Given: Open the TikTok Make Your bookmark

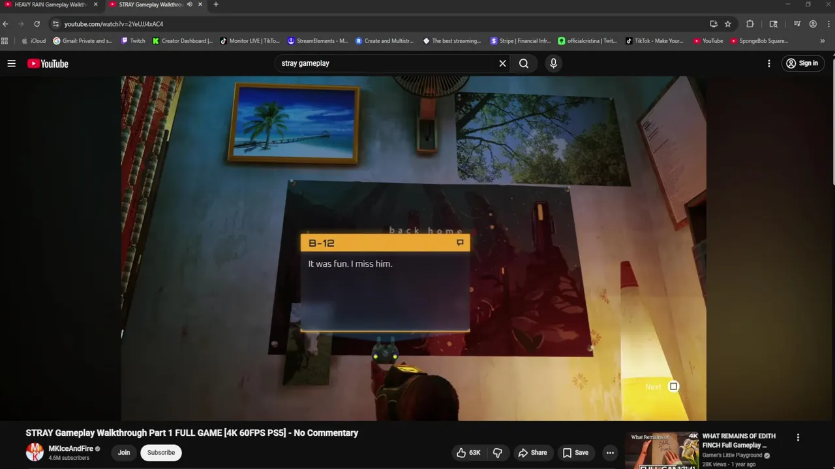Looking at the screenshot, I should [x=654, y=41].
